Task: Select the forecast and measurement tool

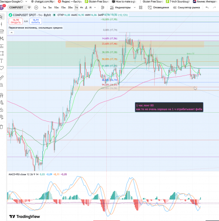Action: (2, 46)
